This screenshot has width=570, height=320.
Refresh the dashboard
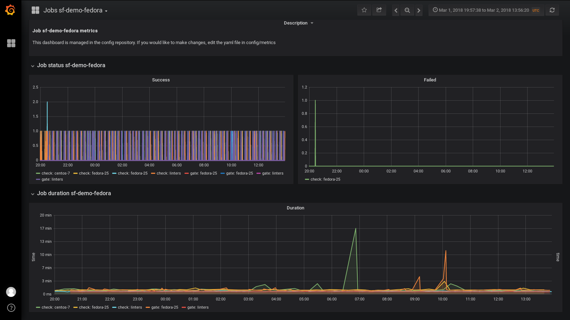coord(552,10)
